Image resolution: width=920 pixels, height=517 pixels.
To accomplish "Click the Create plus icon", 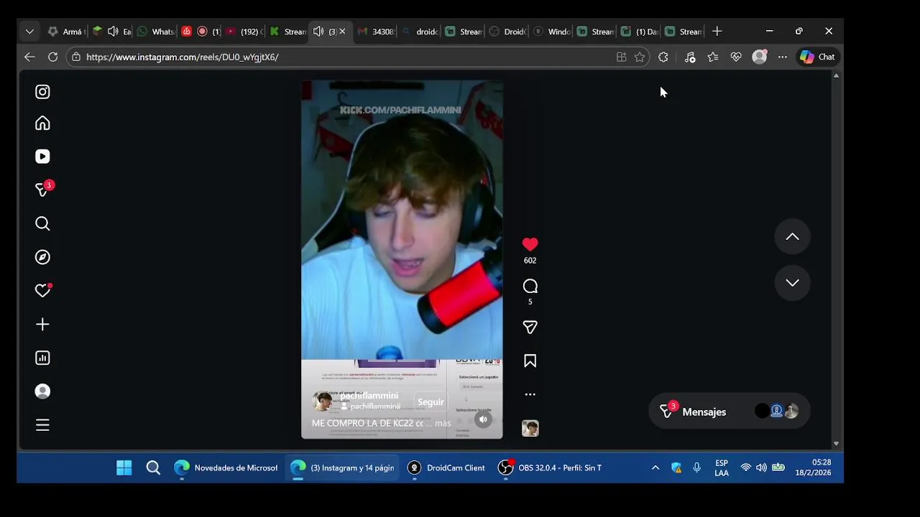I will pyautogui.click(x=42, y=325).
